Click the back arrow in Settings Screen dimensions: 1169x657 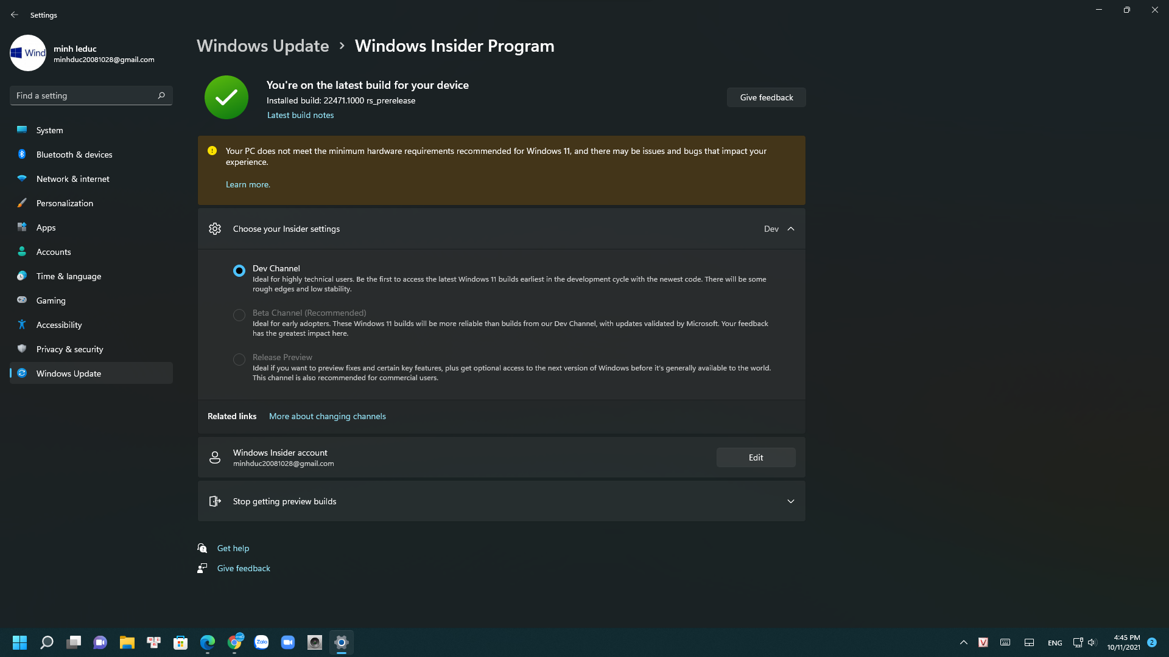(15, 15)
